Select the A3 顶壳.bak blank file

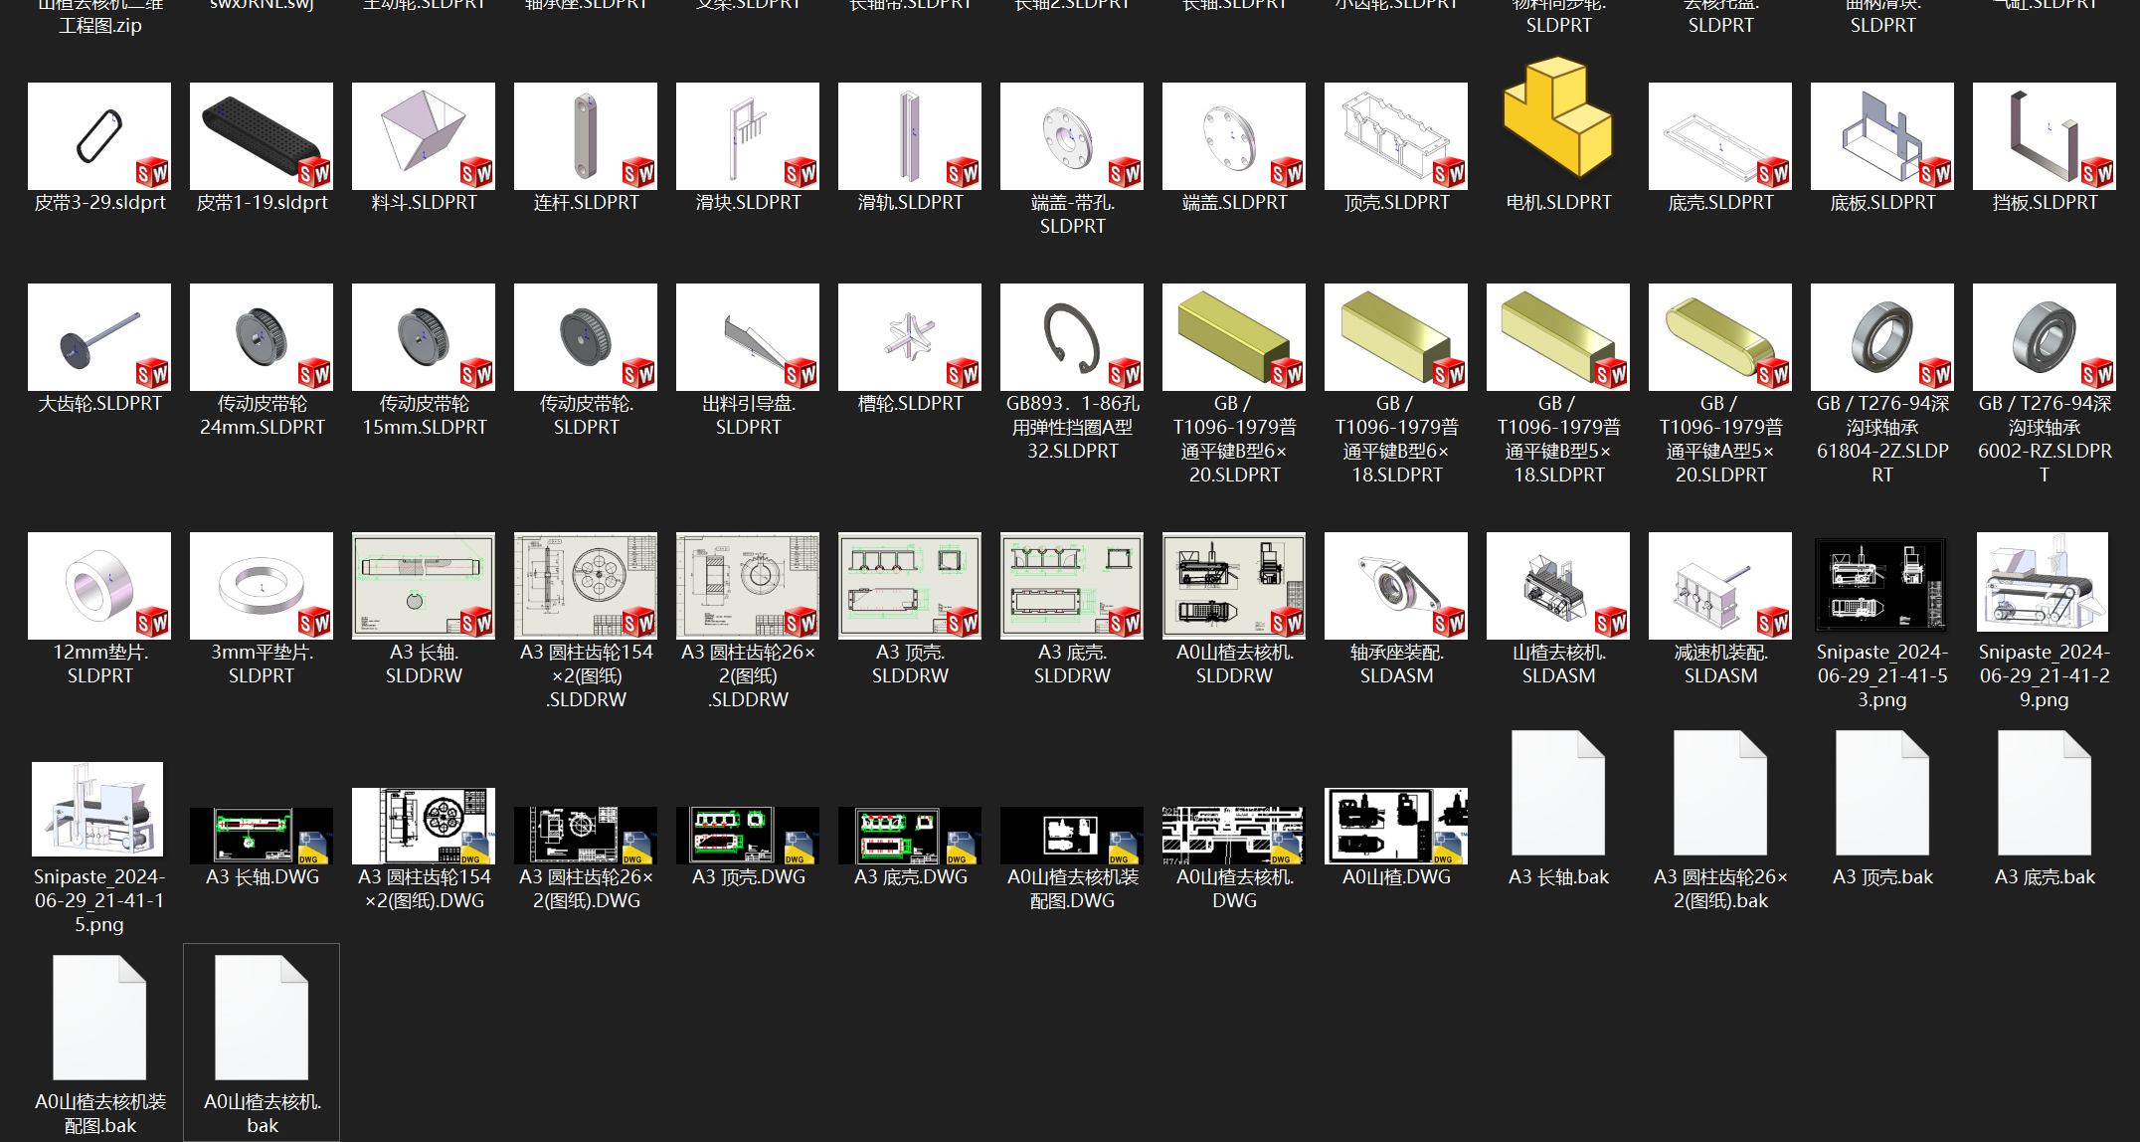point(1881,794)
